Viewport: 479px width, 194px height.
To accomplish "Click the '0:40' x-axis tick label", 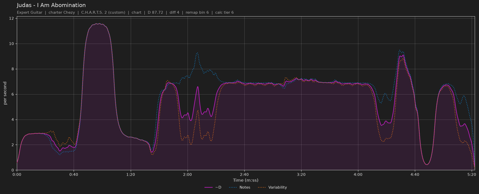I will point(74,174).
